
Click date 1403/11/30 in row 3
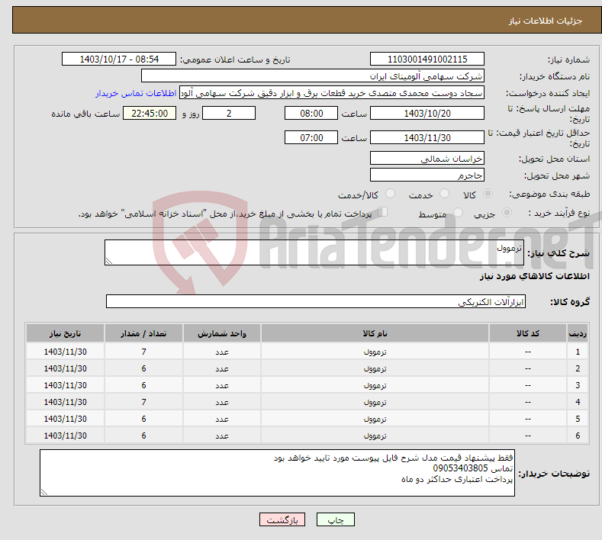pyautogui.click(x=66, y=385)
